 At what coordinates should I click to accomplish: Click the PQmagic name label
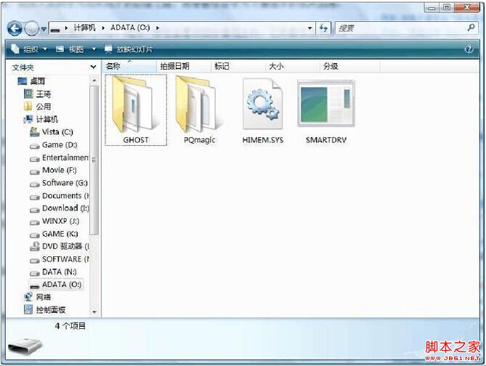point(199,140)
